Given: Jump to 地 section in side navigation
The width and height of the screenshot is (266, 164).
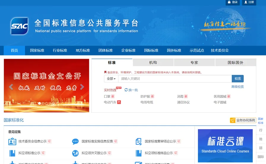Looking at the screenshot, I should 261,139.
